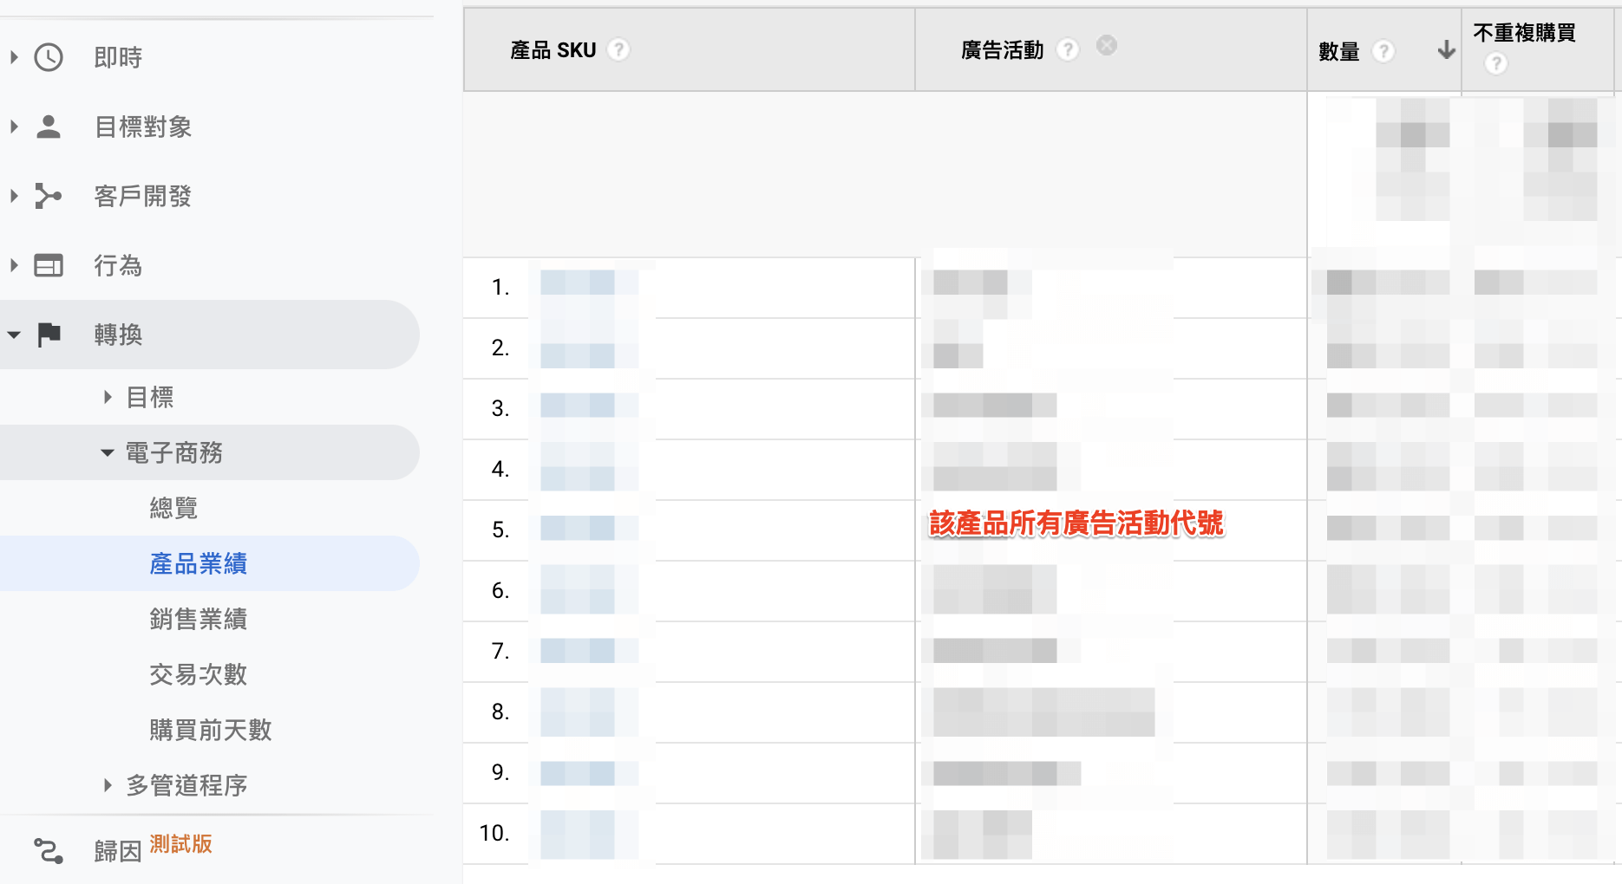The width and height of the screenshot is (1622, 884).
Task: Sort by 數量 using the down arrow
Action: [1446, 50]
